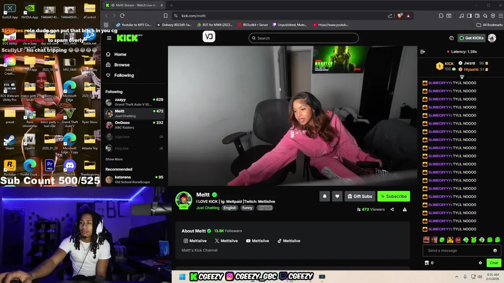Open a new browser tab
Screen dimensions: 504x283
pos(172,5)
